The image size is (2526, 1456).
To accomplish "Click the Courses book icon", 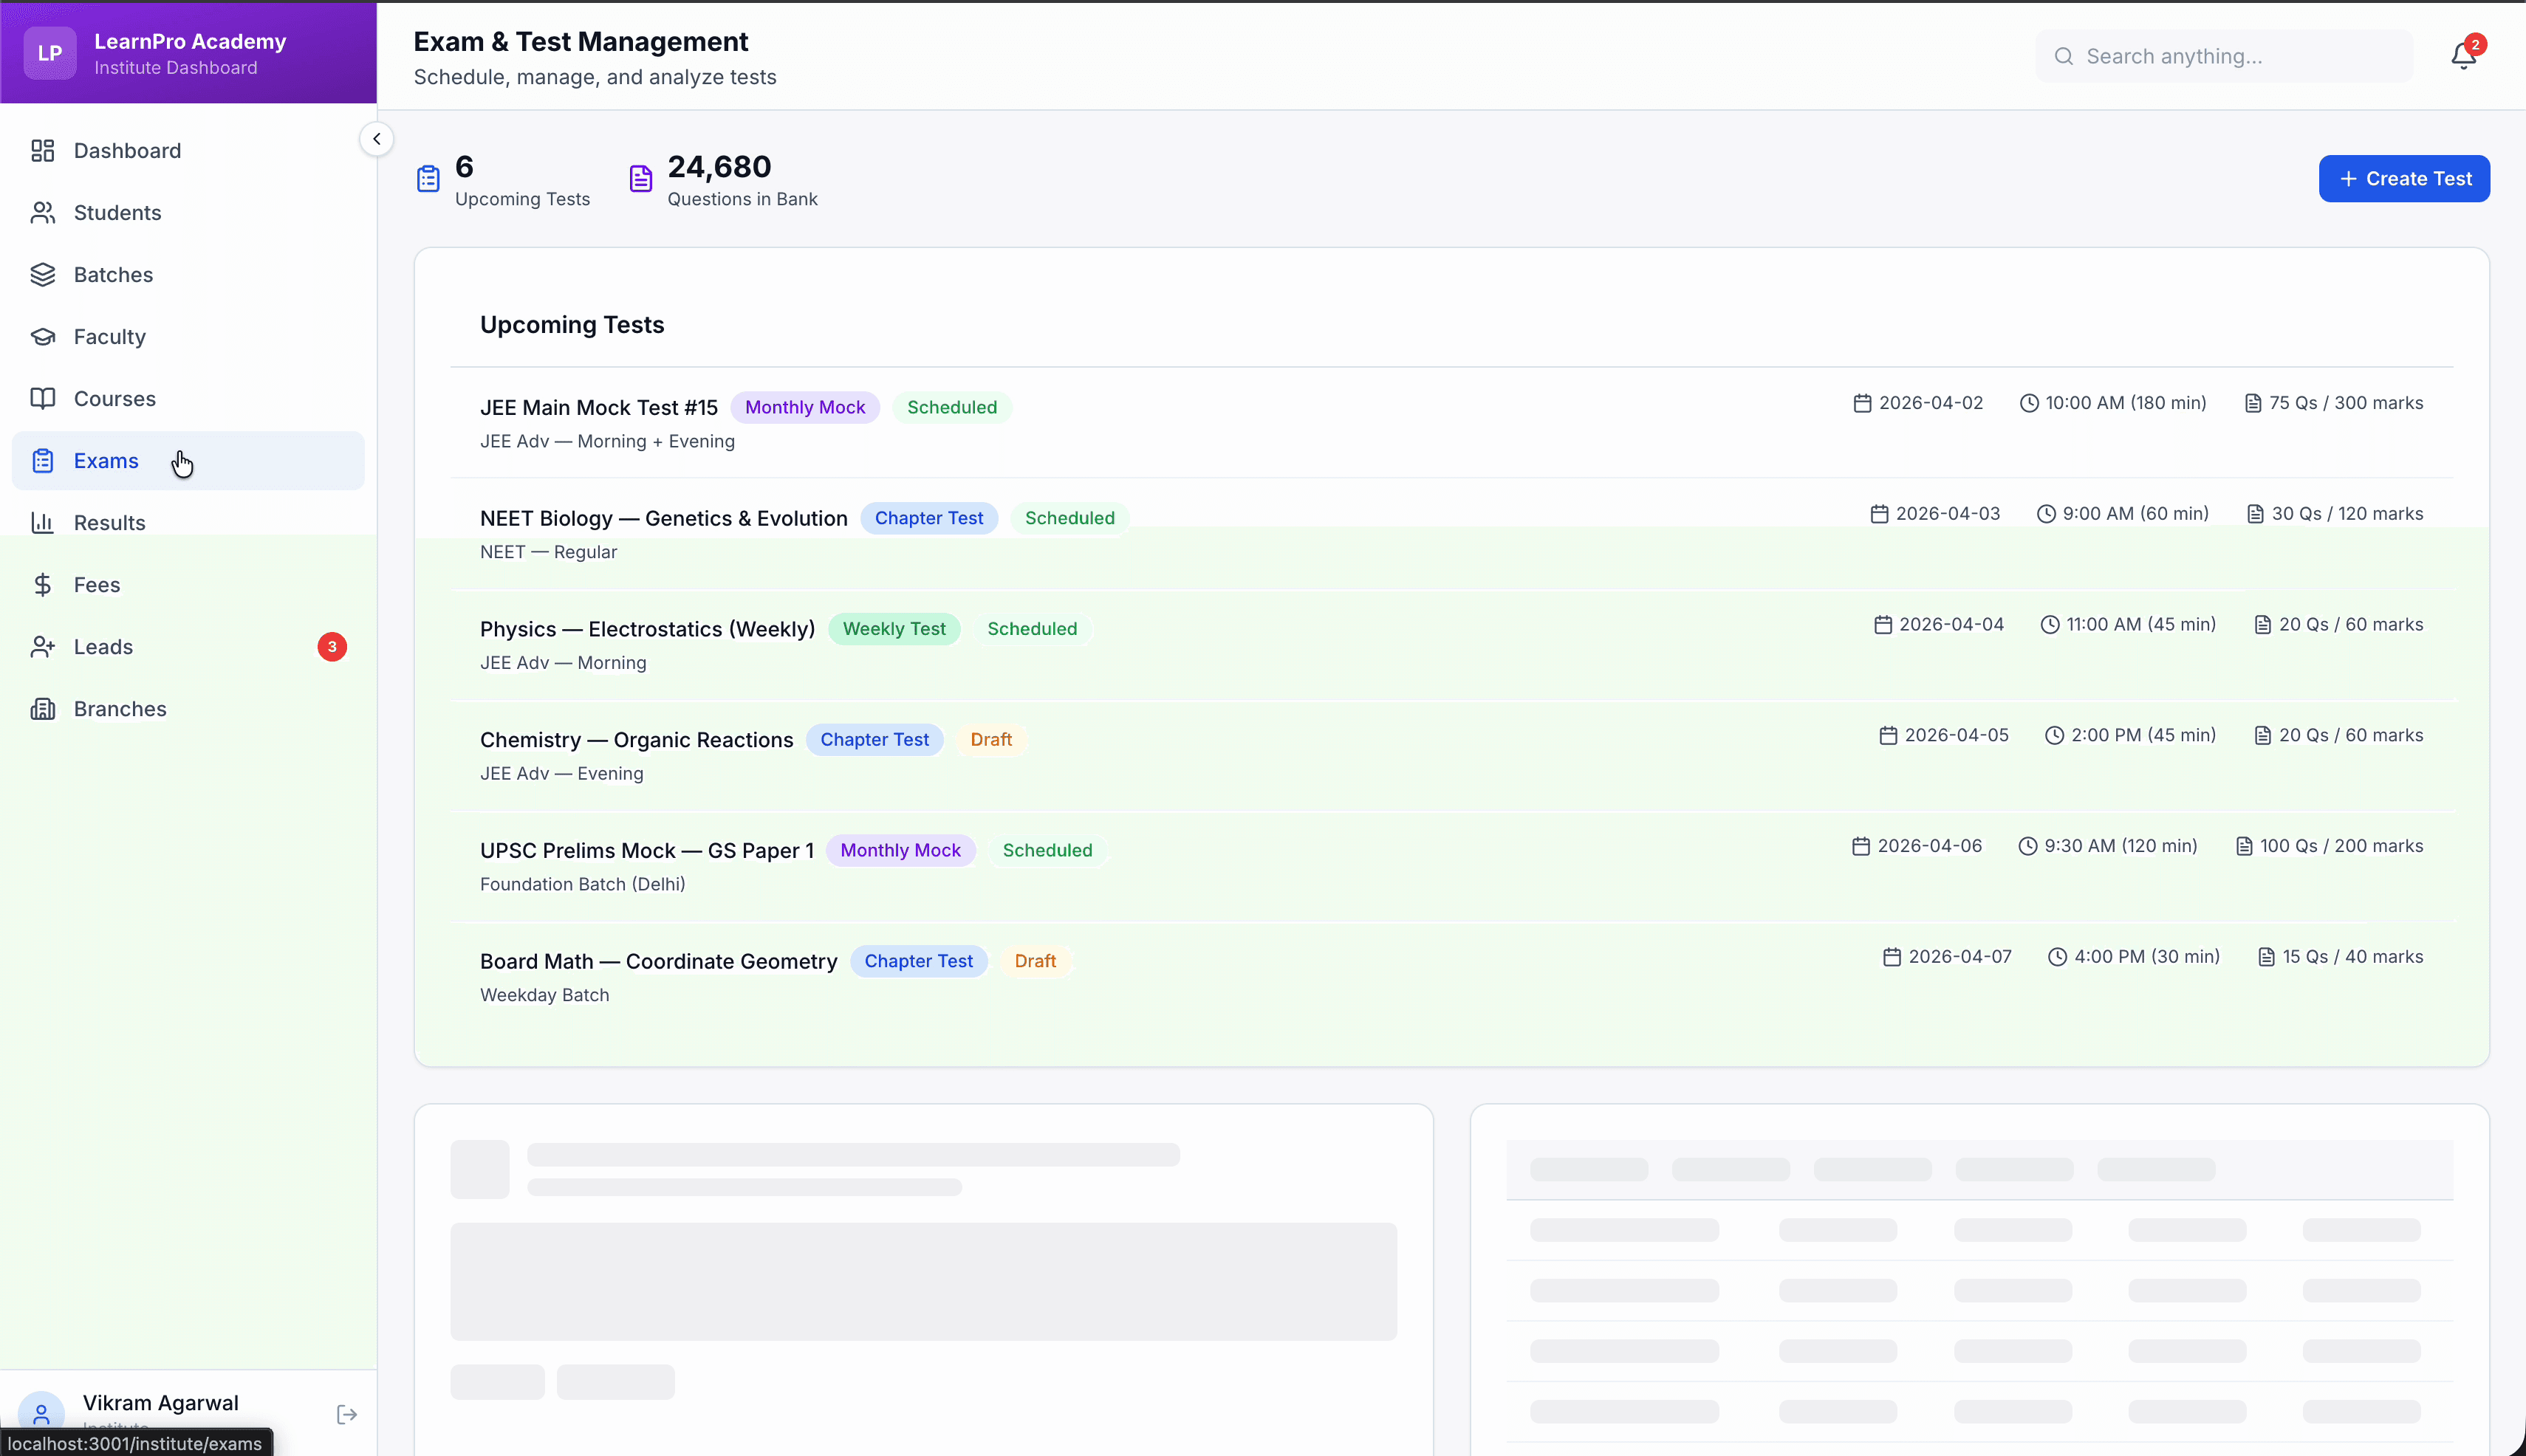I will click(42, 398).
